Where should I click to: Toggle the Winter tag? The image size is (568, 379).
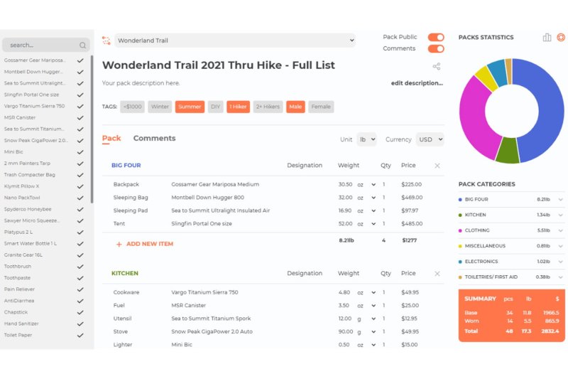tap(160, 107)
